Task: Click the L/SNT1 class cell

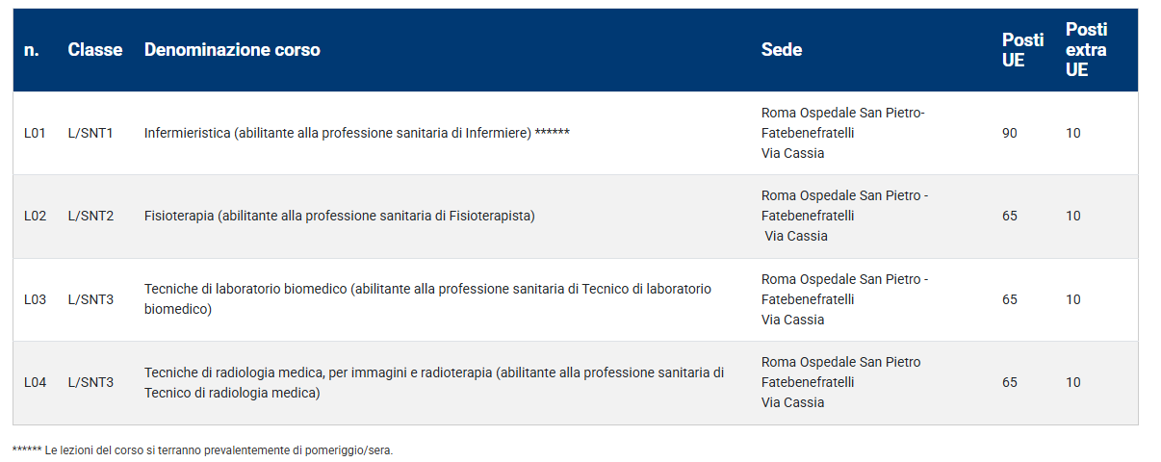Action: point(90,133)
